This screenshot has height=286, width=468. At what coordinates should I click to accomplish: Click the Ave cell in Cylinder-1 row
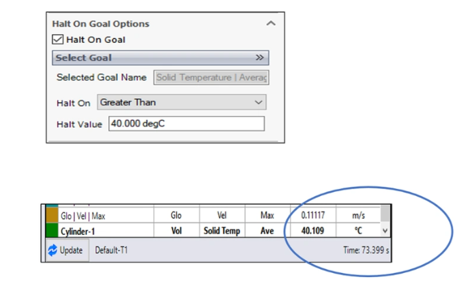[x=267, y=231]
